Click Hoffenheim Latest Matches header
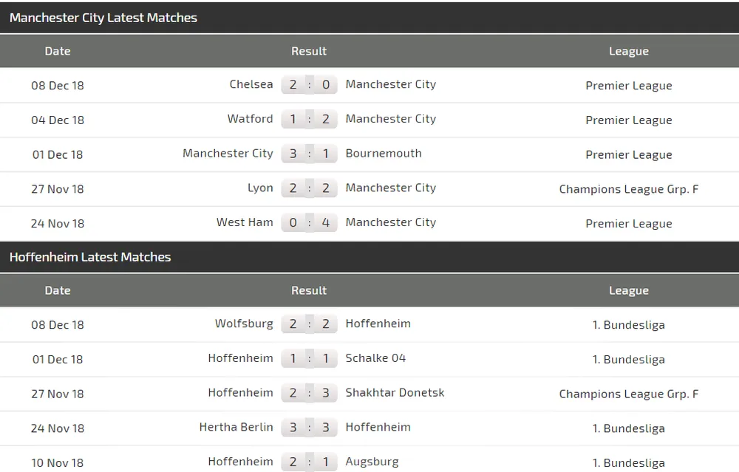The image size is (739, 472). point(90,257)
